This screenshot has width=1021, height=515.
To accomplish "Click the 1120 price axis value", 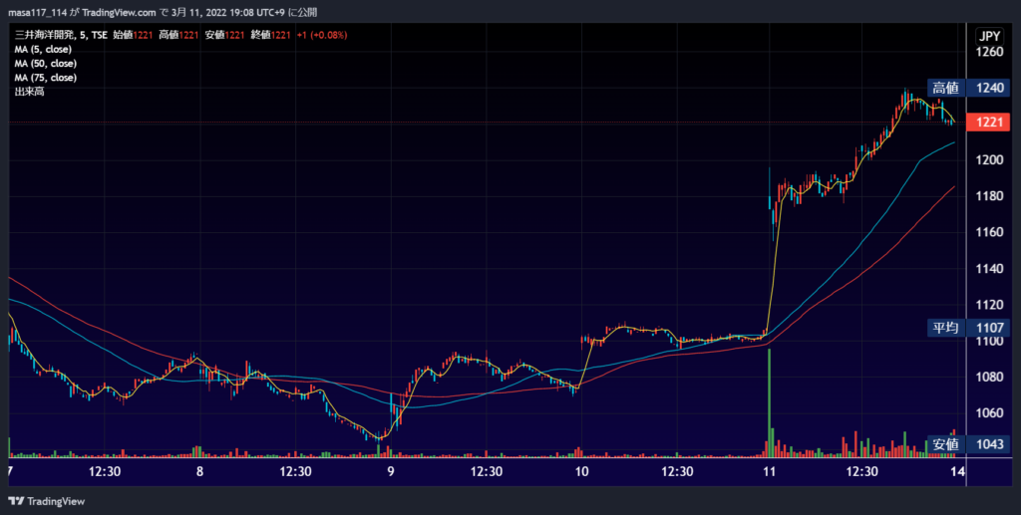I will [x=989, y=305].
